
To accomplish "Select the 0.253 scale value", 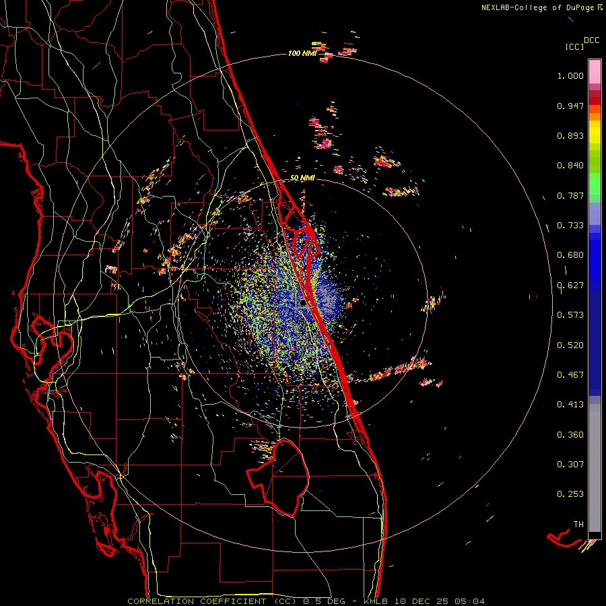I will pos(570,494).
